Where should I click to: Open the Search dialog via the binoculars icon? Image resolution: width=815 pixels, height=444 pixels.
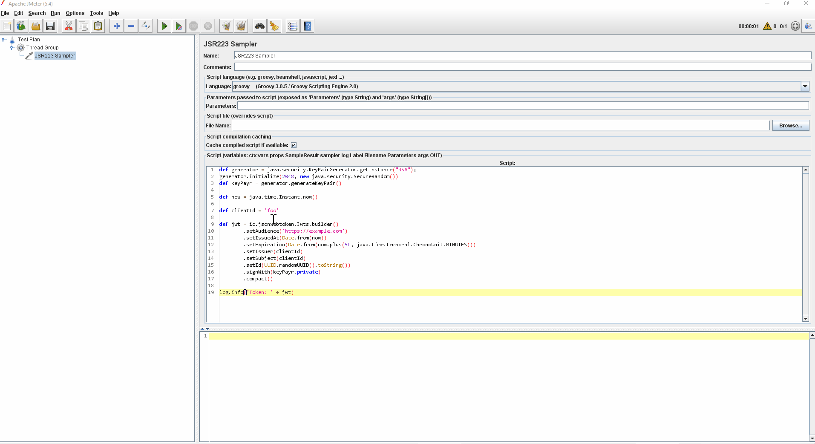(259, 26)
